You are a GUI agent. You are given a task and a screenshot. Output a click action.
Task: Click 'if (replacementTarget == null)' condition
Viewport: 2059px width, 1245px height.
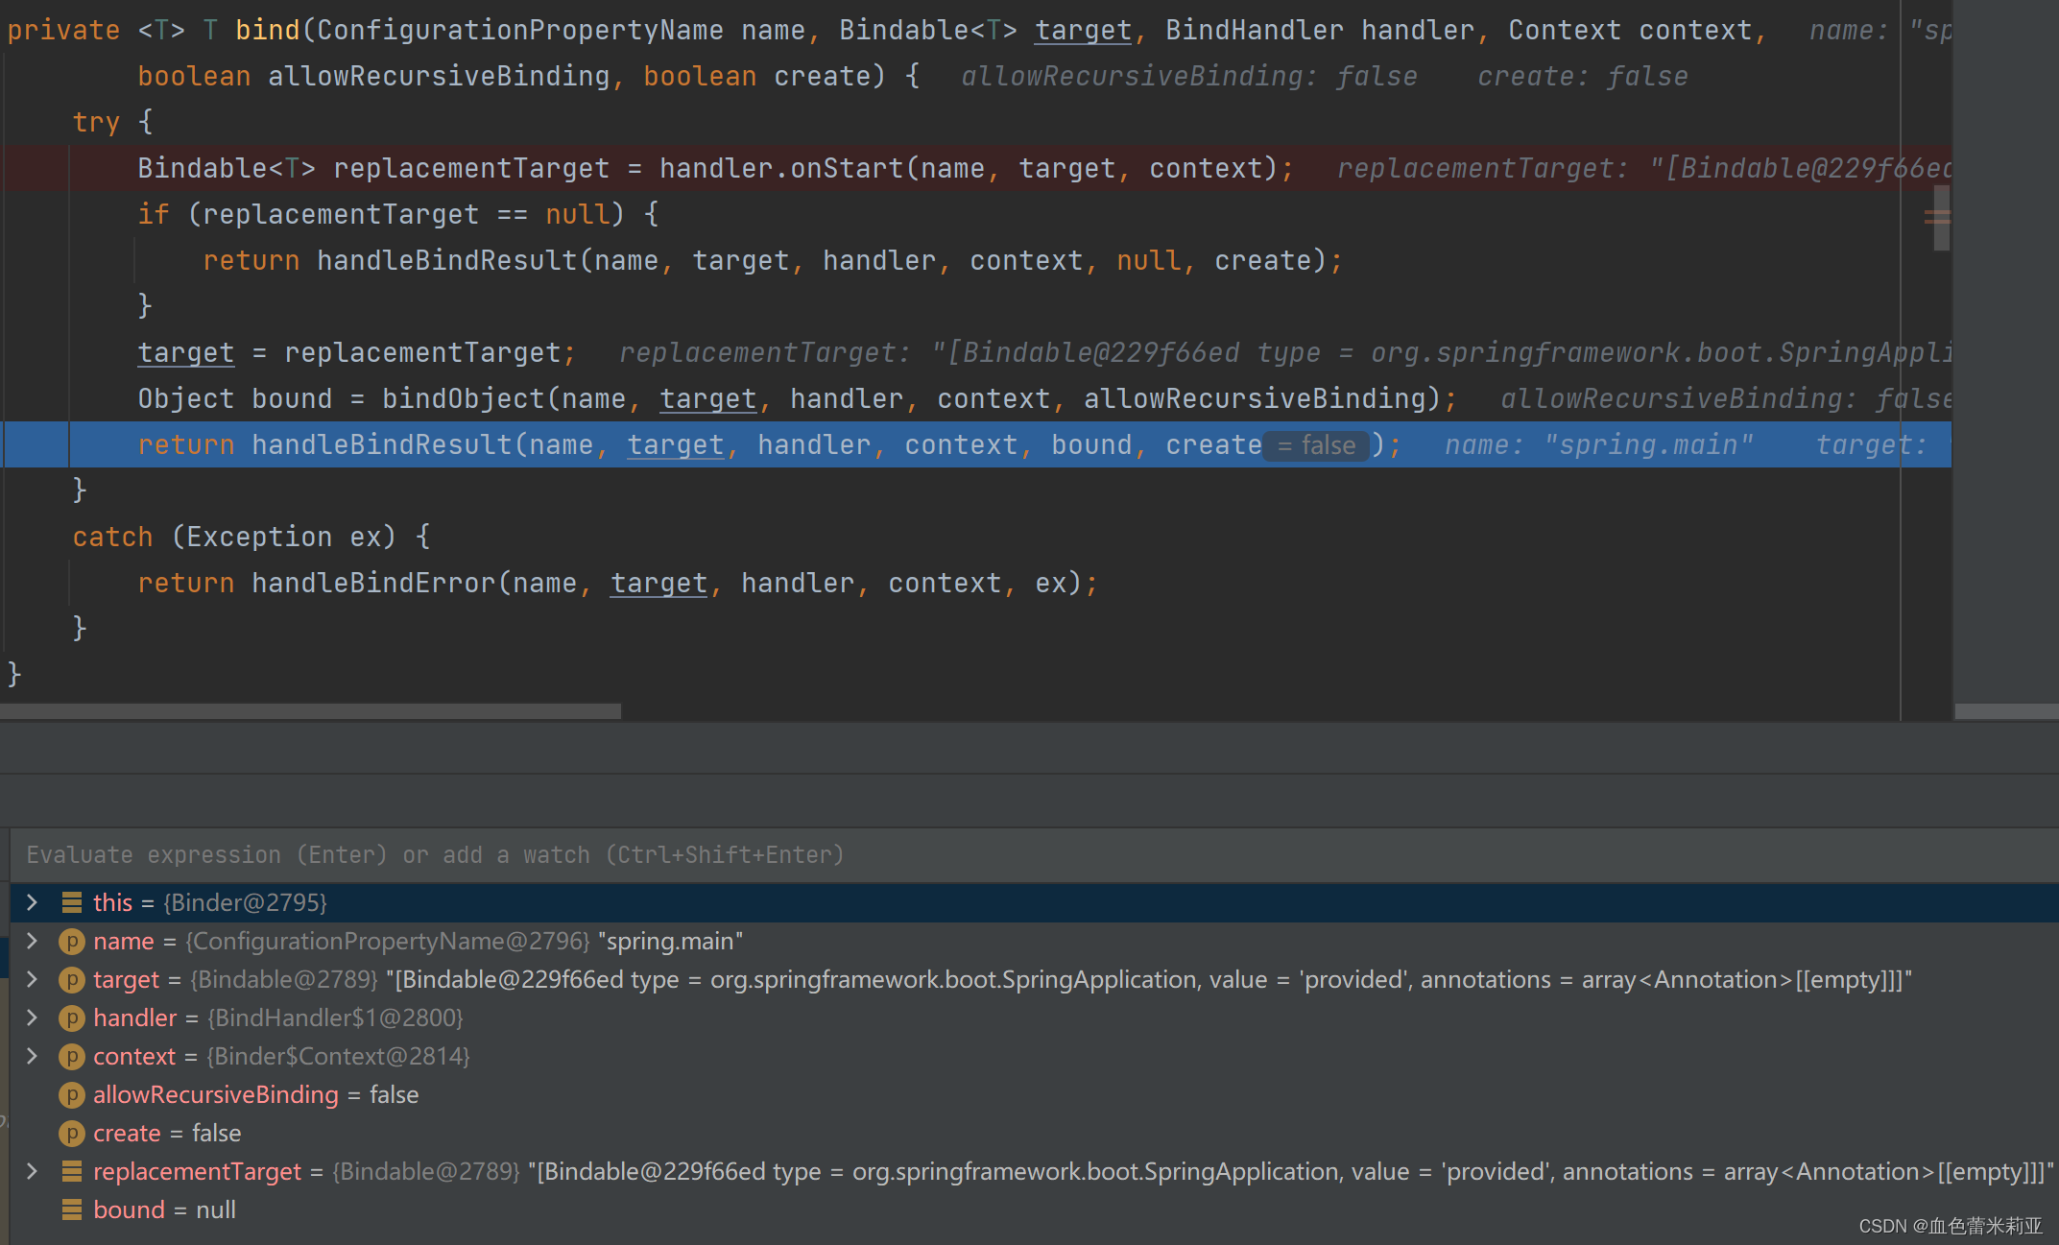click(x=397, y=214)
